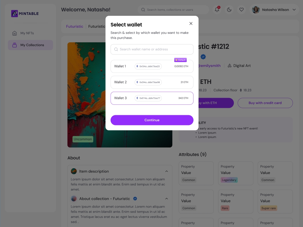Open My Collections in sidebar
303x227 pixels.
32,45
